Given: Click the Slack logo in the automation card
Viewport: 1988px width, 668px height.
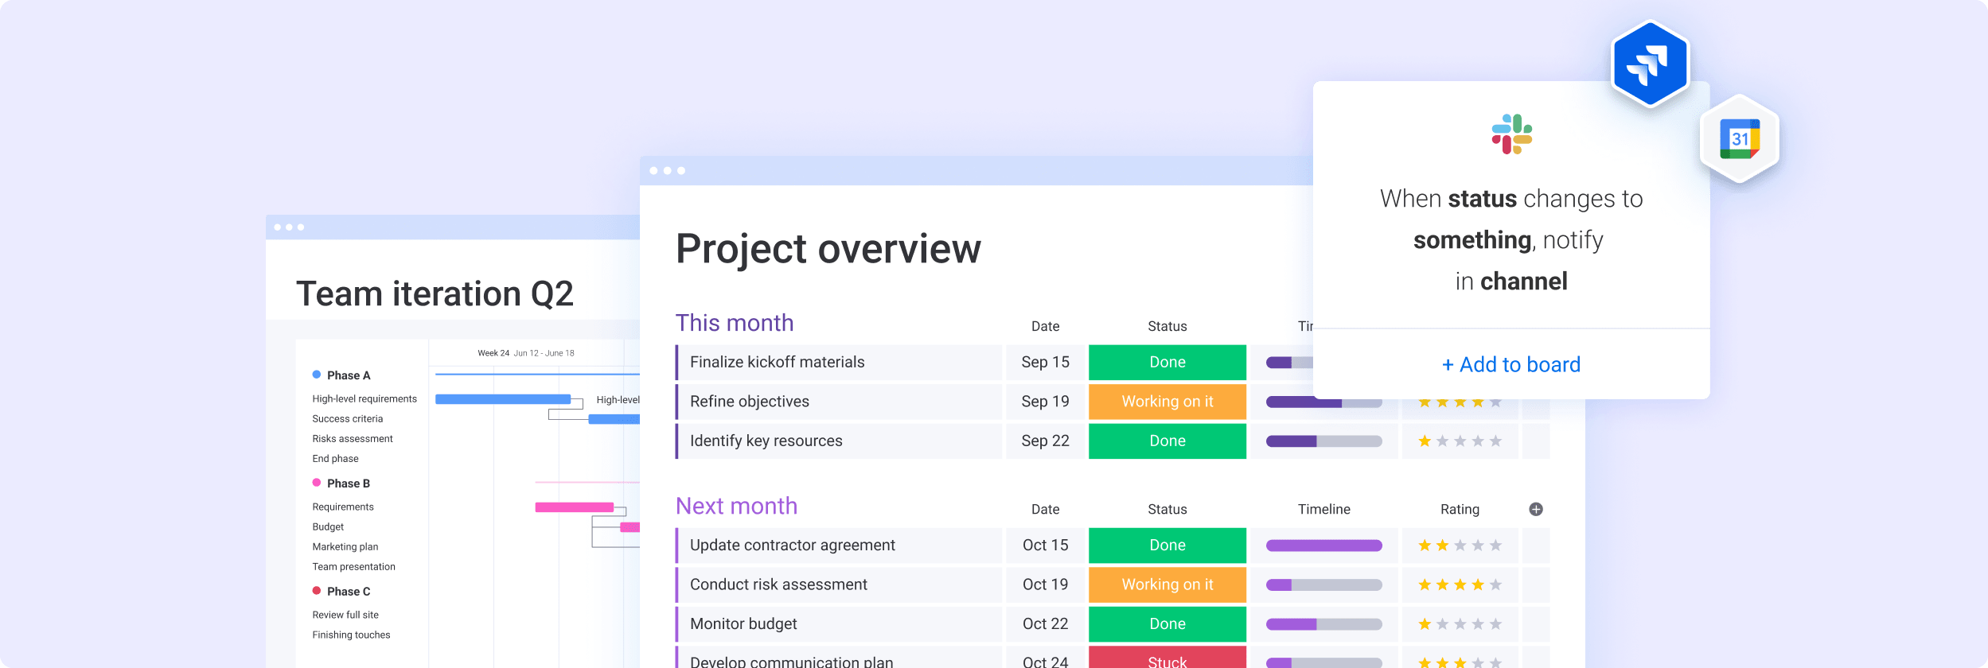Looking at the screenshot, I should point(1511,134).
